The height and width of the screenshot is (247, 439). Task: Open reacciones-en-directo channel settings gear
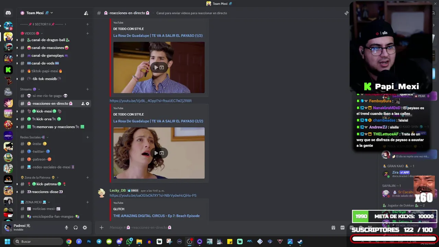pos(87,104)
